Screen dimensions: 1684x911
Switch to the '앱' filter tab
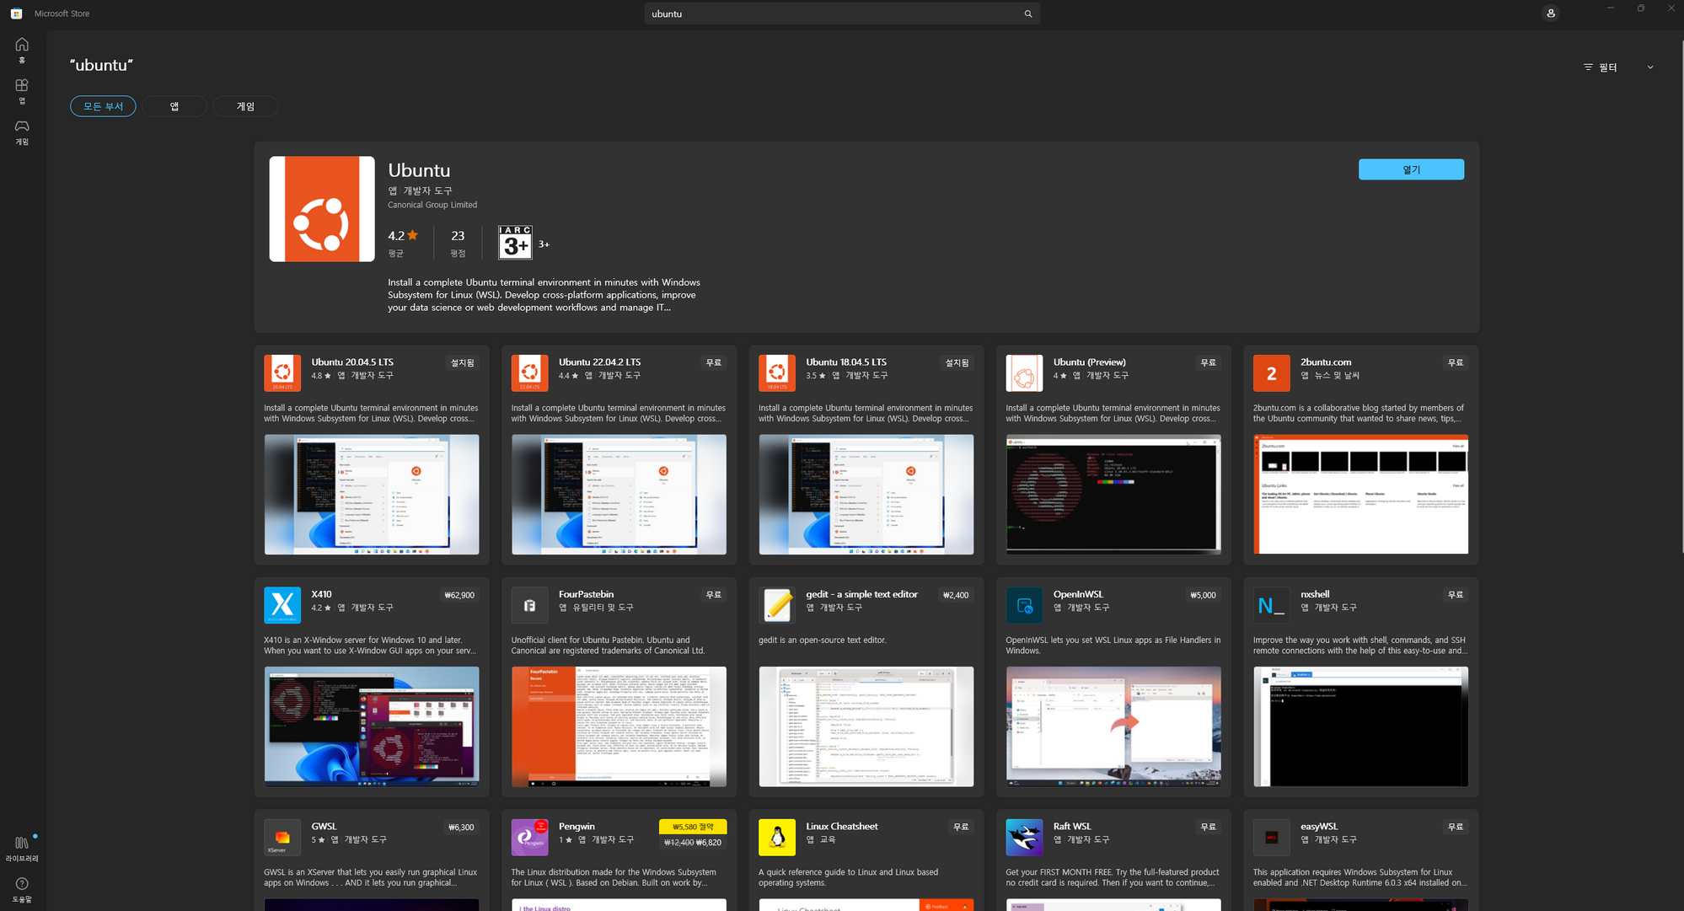[x=174, y=106]
